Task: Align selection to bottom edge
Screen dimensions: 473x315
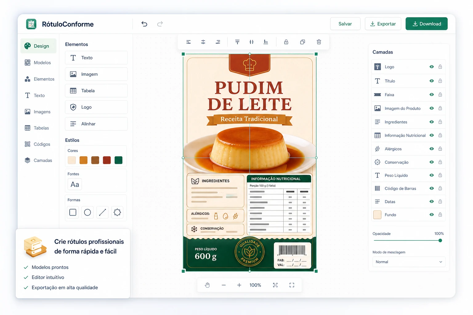Action: pyautogui.click(x=266, y=42)
